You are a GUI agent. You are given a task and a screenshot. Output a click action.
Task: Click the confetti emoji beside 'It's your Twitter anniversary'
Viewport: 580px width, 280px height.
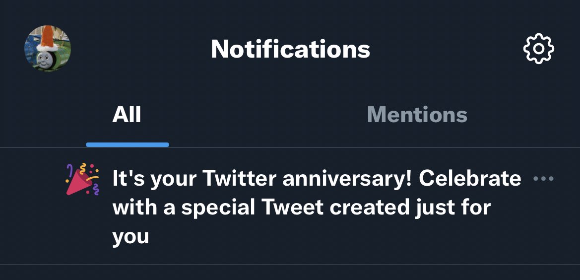pos(82,179)
